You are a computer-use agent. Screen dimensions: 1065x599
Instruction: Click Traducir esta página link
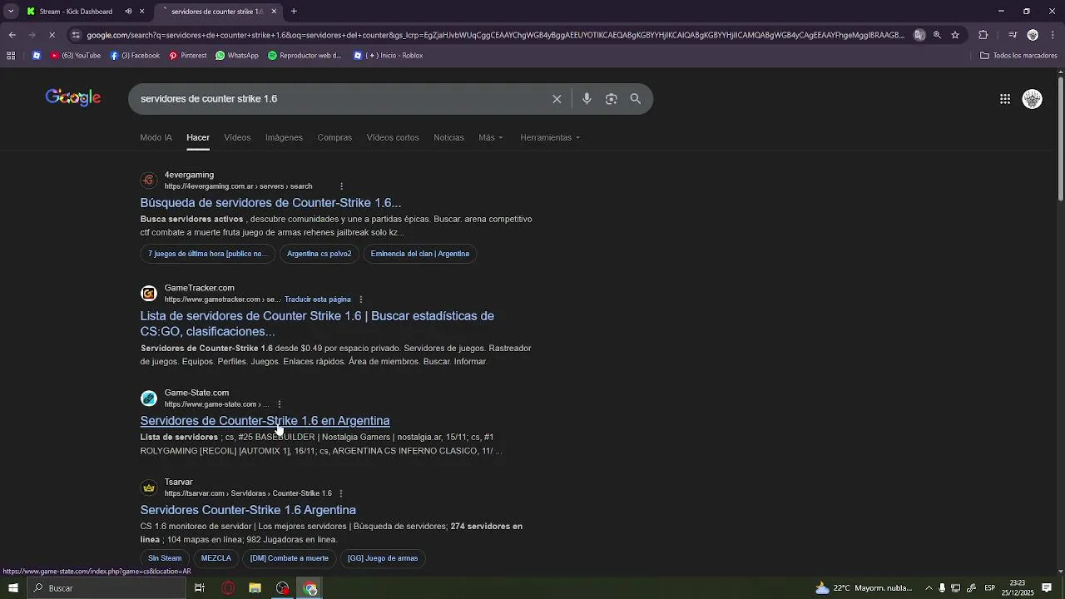(x=317, y=299)
